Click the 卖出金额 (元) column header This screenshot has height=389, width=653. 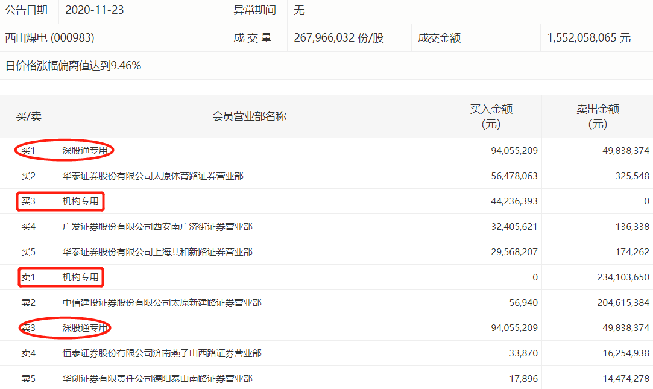(x=598, y=116)
